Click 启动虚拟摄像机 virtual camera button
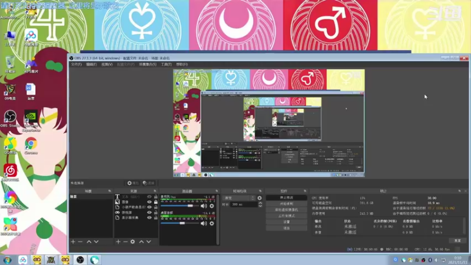 pos(286,210)
